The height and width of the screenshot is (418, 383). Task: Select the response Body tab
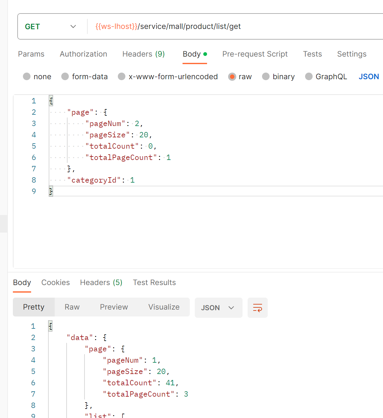(x=22, y=283)
